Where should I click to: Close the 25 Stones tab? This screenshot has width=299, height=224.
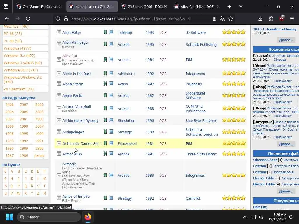click(166, 6)
